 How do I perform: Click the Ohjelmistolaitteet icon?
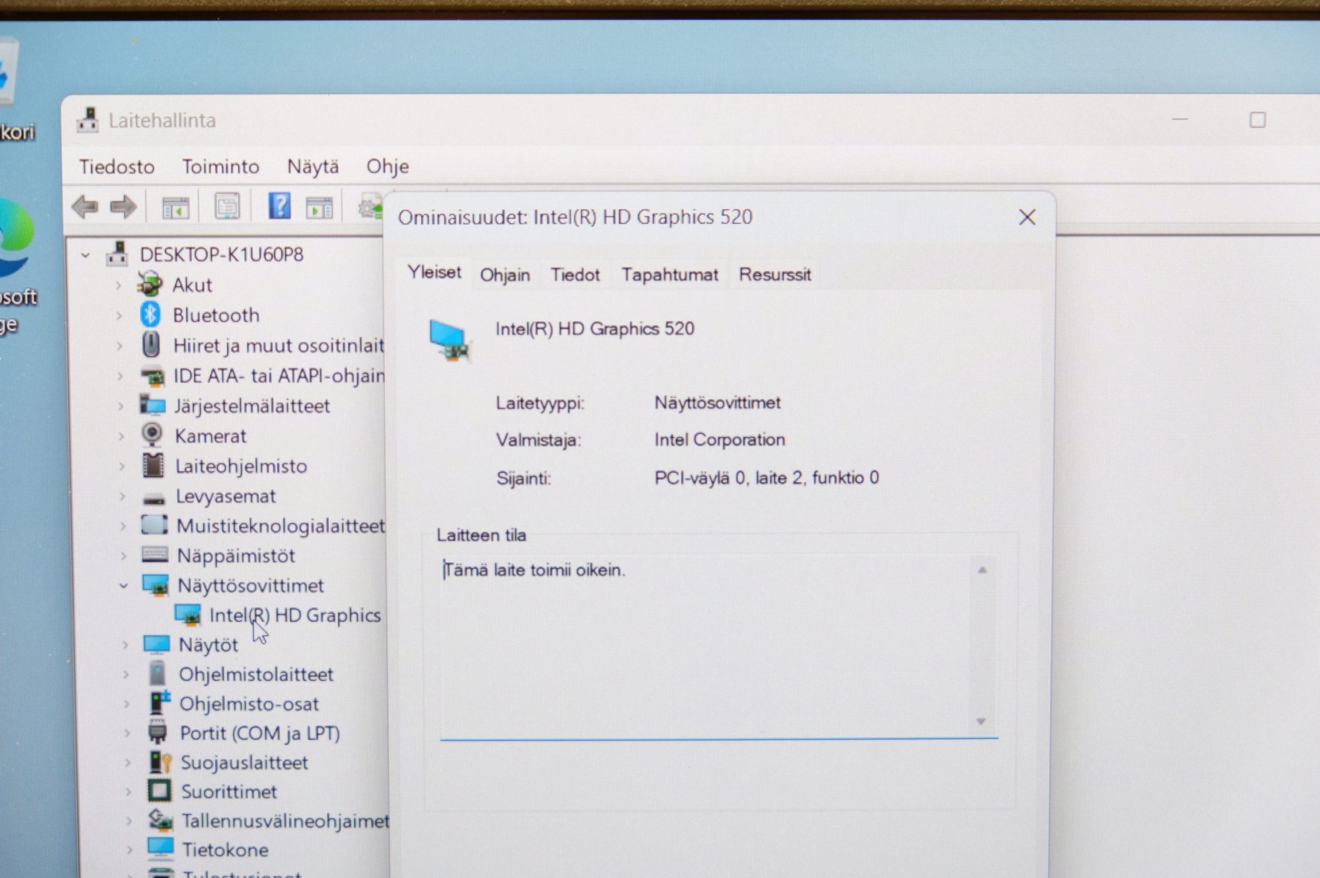(x=158, y=674)
